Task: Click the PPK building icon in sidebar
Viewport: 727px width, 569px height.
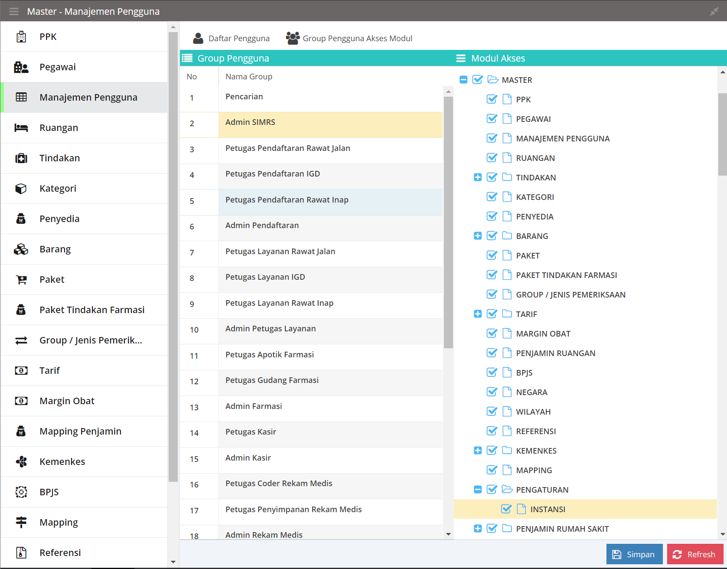Action: (x=21, y=37)
